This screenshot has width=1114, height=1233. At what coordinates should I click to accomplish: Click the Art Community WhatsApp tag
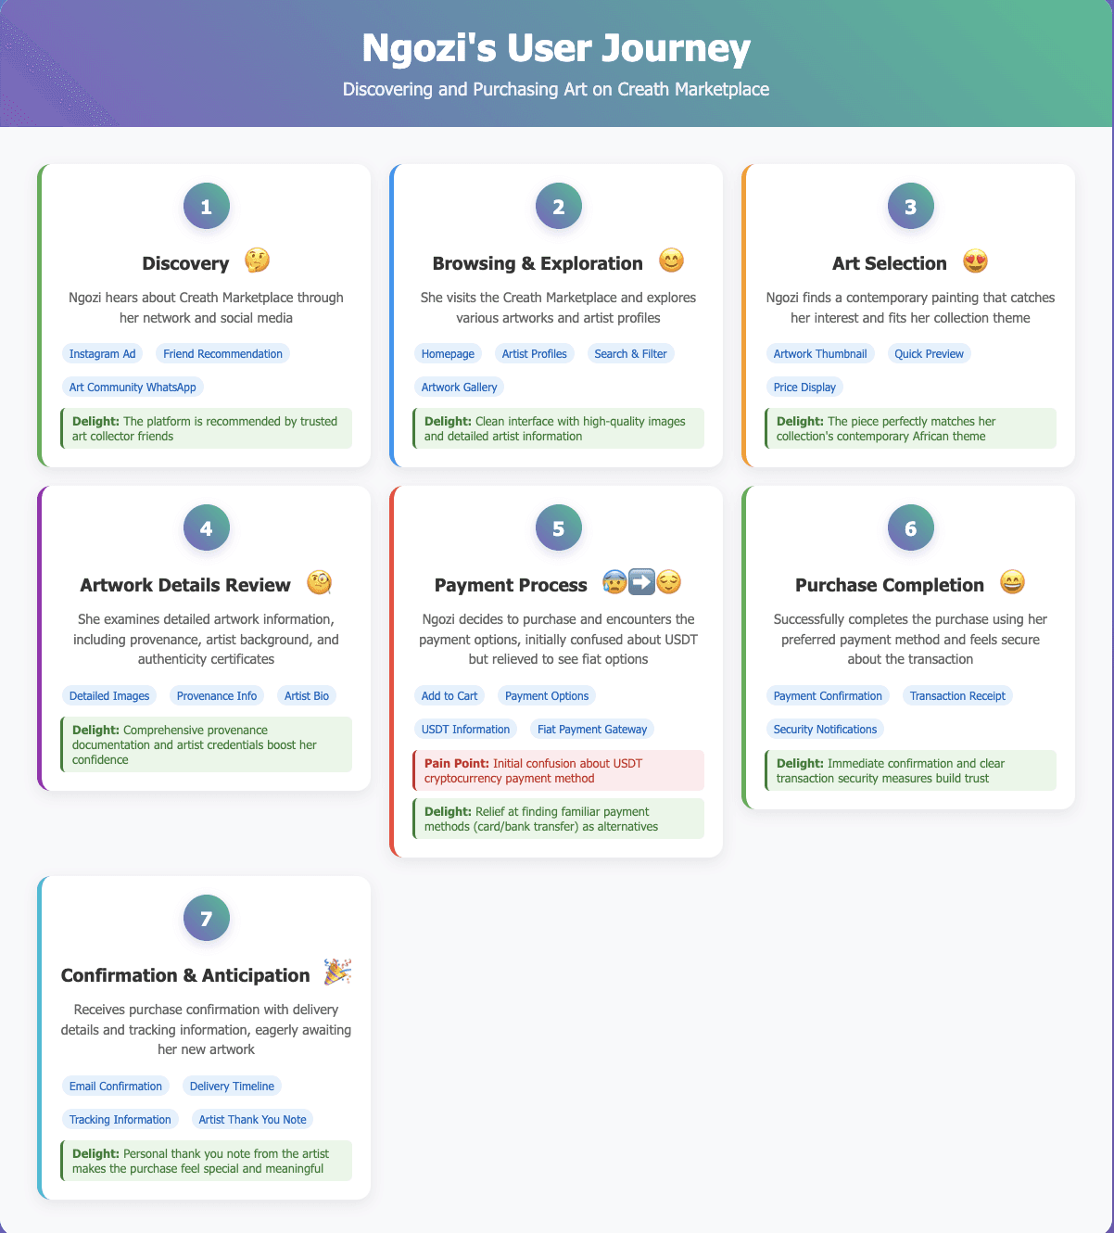[x=133, y=387]
